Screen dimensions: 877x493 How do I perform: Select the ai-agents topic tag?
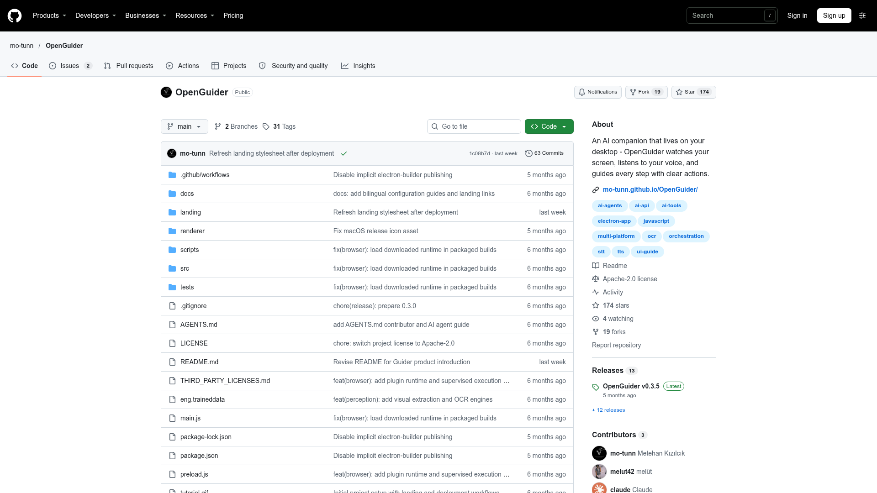pos(610,206)
